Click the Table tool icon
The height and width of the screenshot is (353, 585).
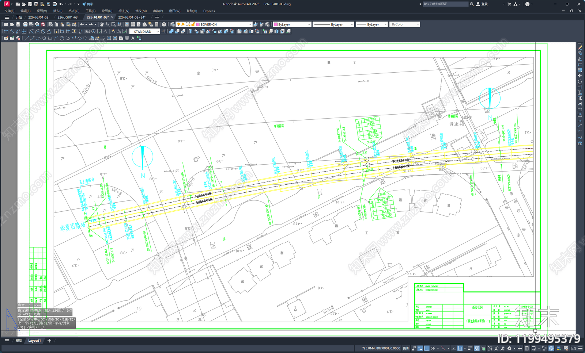point(127,38)
